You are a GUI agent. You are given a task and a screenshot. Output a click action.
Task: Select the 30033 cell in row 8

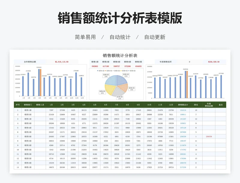pyautogui.click(x=51, y=141)
